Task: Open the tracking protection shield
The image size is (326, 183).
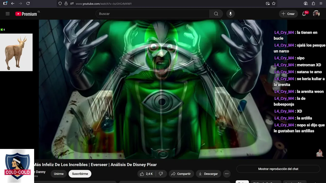Action: [x=60, y=4]
